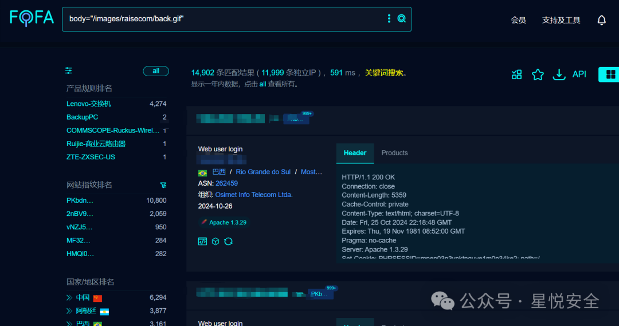This screenshot has width=619, height=326.
Task: Refresh the first result data
Action: coord(229,241)
